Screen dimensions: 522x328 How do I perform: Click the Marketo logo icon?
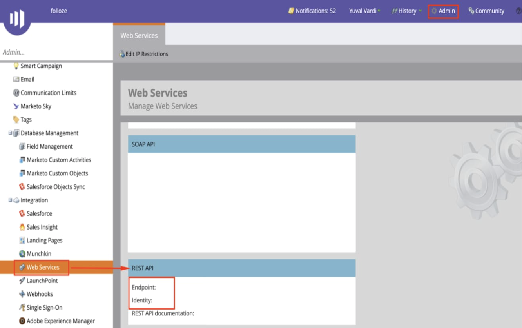[17, 18]
